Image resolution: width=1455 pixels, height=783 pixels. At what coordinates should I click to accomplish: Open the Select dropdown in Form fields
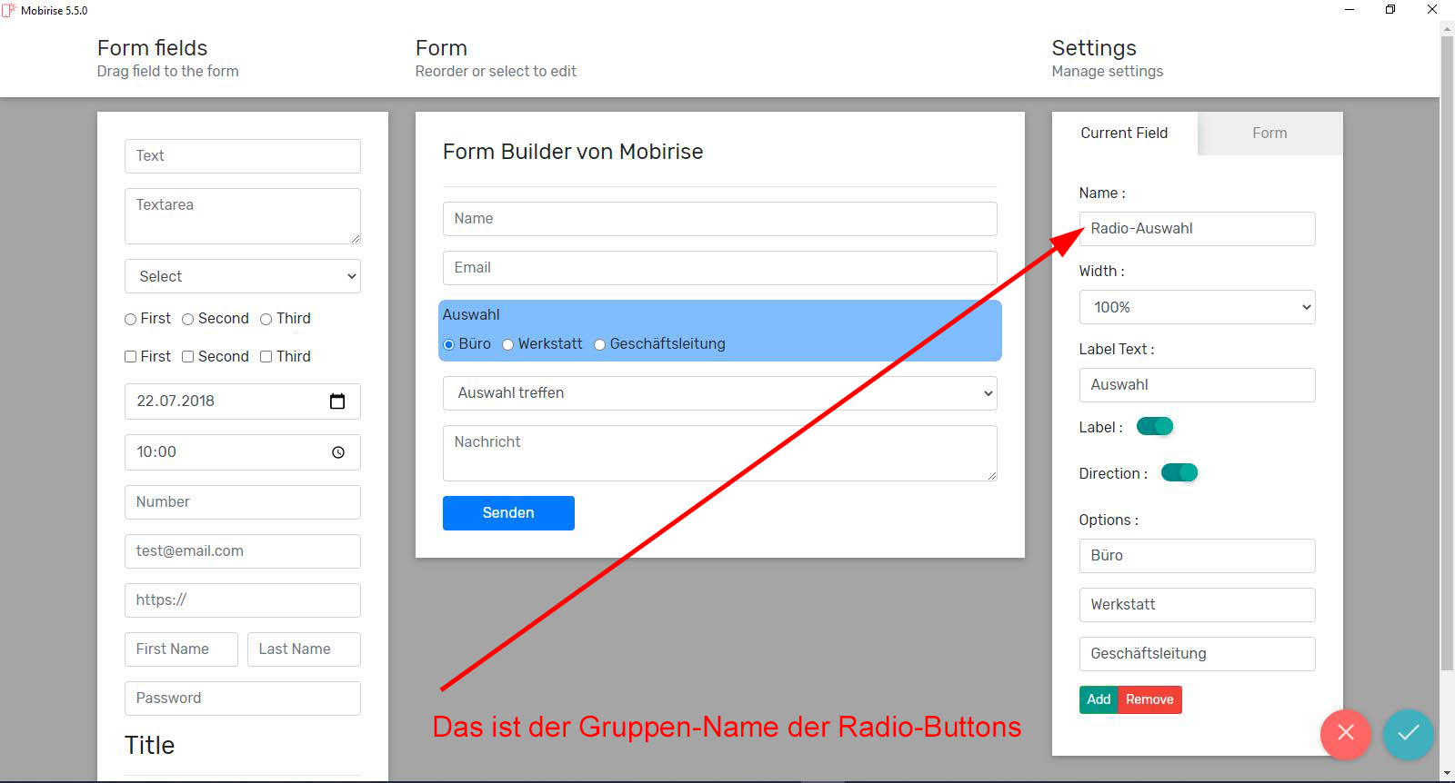[243, 276]
